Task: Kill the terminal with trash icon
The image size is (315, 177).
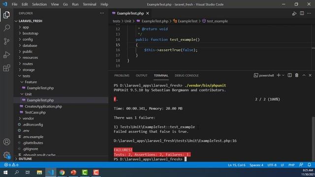Action: point(297,75)
